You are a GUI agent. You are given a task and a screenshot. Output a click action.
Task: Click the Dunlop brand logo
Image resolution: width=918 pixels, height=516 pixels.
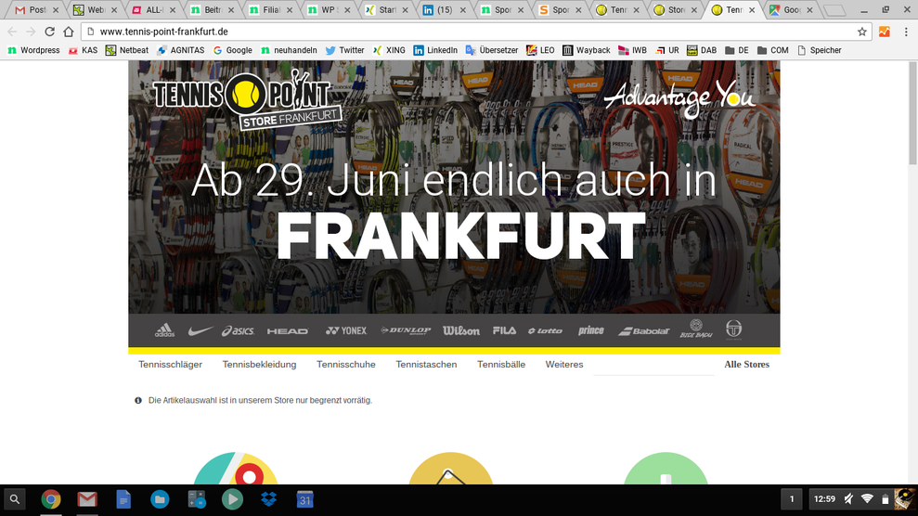pos(406,330)
